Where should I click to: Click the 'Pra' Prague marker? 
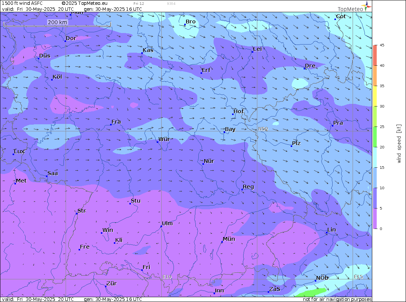pos(333,126)
